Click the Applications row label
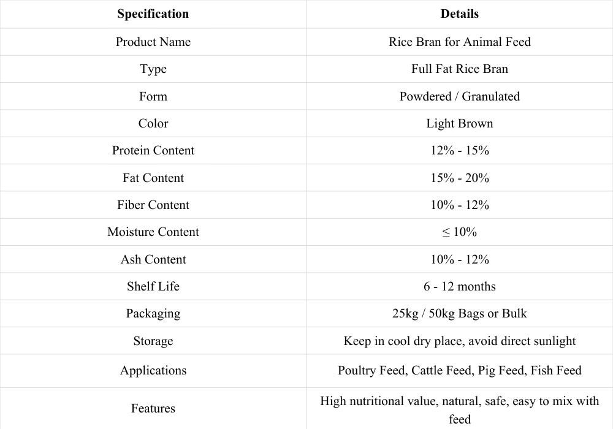Image resolution: width=613 pixels, height=429 pixels. (153, 370)
